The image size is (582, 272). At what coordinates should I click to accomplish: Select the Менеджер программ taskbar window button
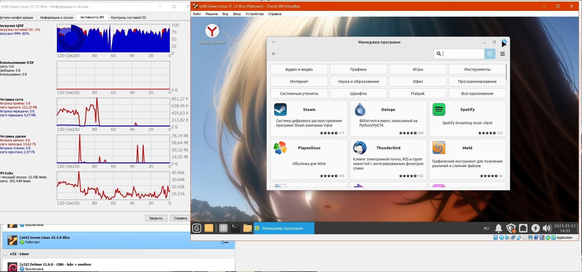[x=284, y=228]
